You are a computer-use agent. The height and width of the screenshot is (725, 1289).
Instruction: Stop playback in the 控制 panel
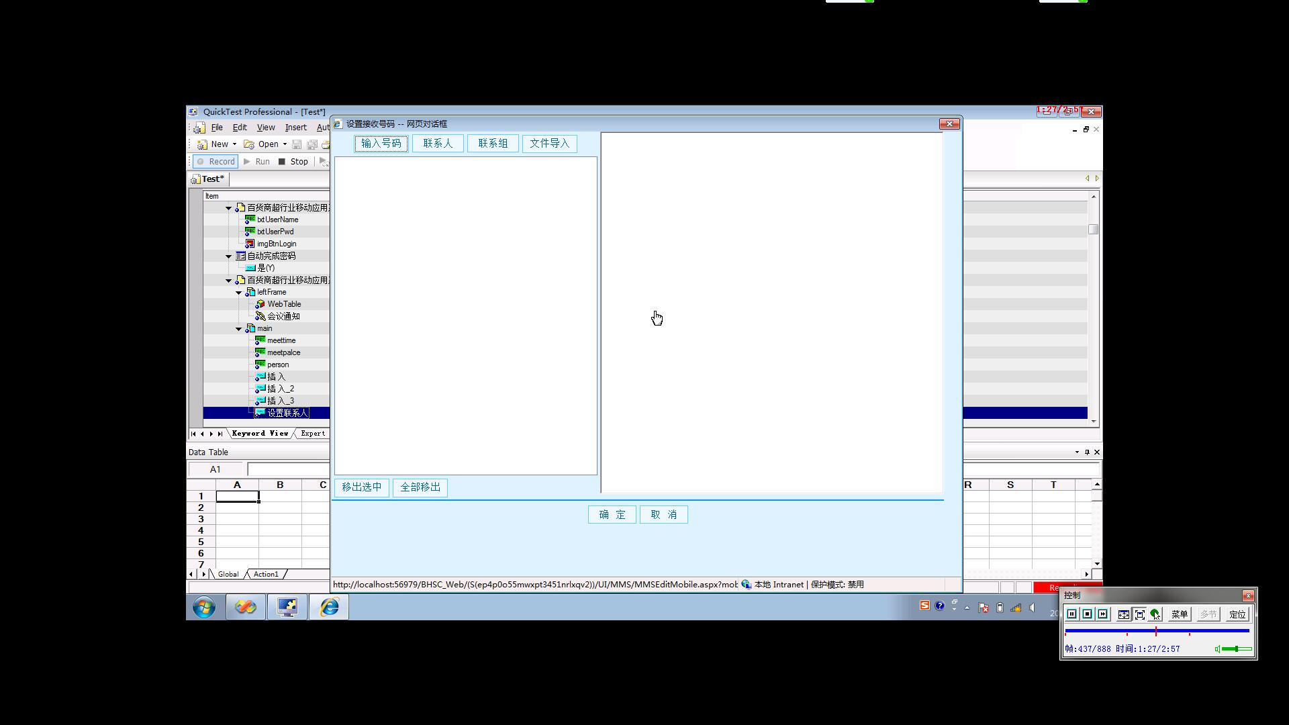(x=1087, y=614)
